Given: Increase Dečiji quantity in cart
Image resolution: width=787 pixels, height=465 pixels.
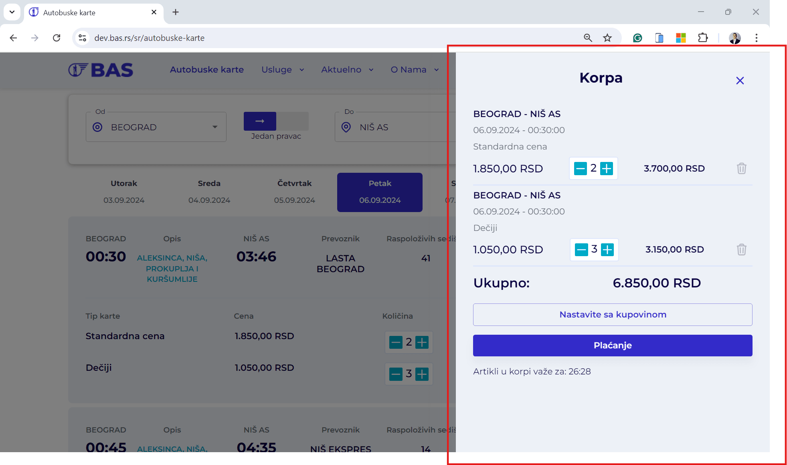Looking at the screenshot, I should (607, 249).
